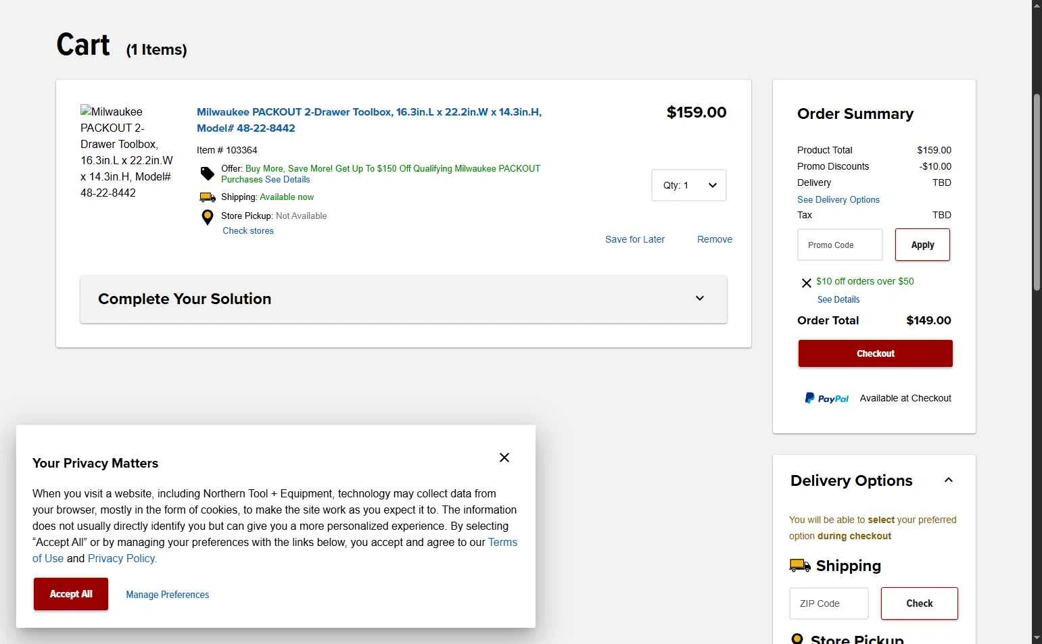Click the Promo Discounts -$10.00 value
Screen dimensions: 1042x644
tap(935, 166)
